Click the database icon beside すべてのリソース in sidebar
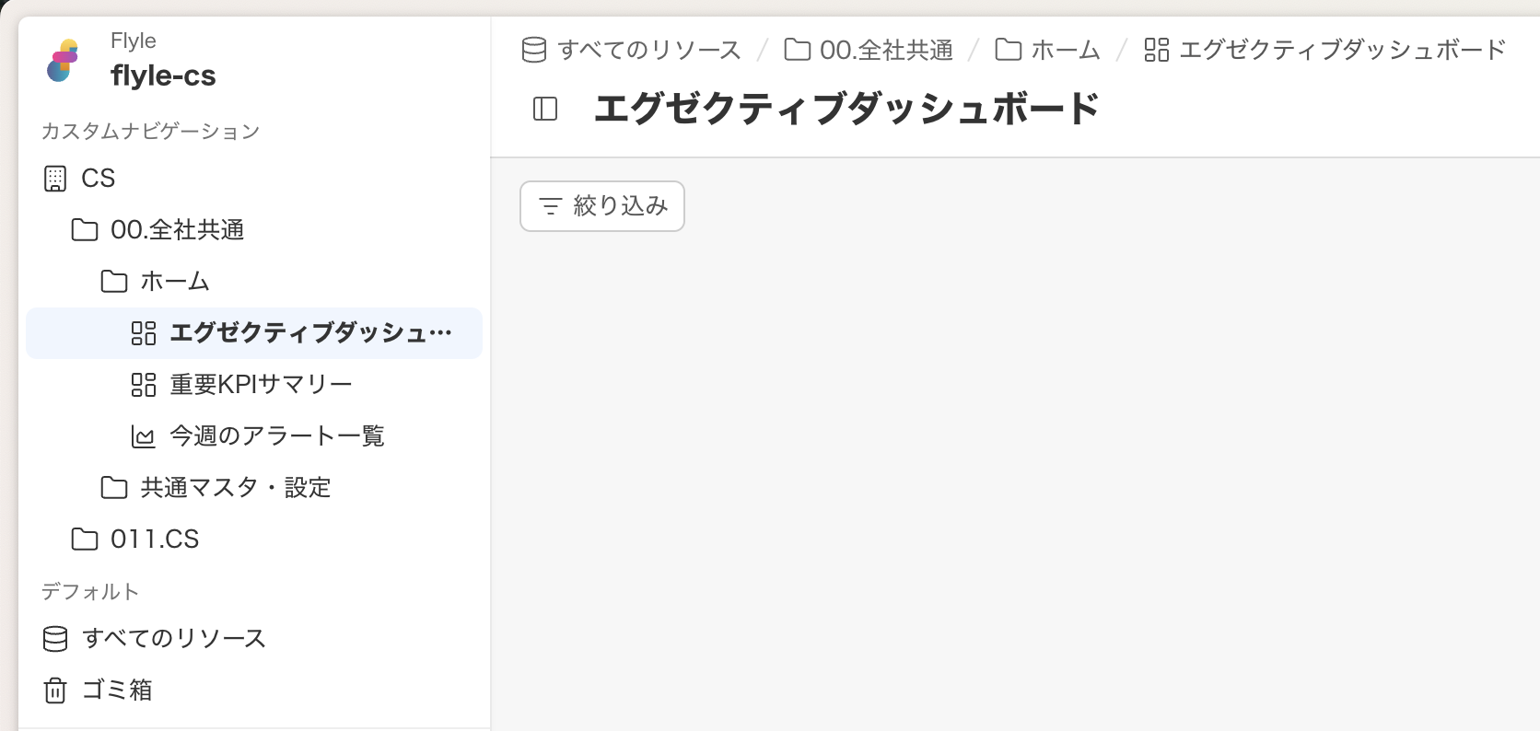Viewport: 1540px width, 731px height. (55, 639)
